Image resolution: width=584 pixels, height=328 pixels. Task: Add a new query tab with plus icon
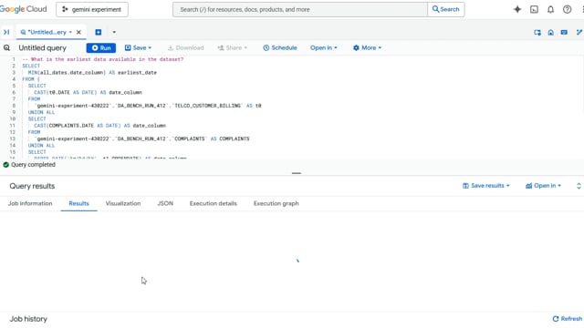[99, 32]
